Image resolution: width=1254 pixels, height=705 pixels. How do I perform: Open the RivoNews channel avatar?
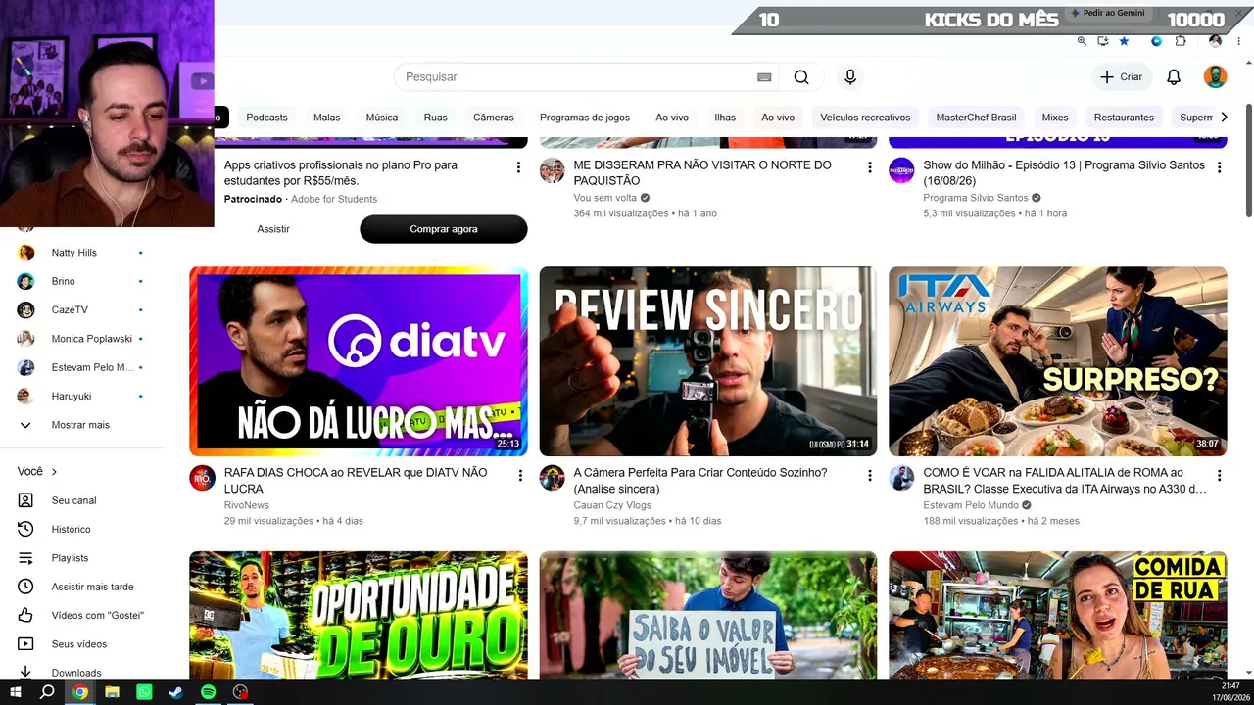(x=202, y=478)
